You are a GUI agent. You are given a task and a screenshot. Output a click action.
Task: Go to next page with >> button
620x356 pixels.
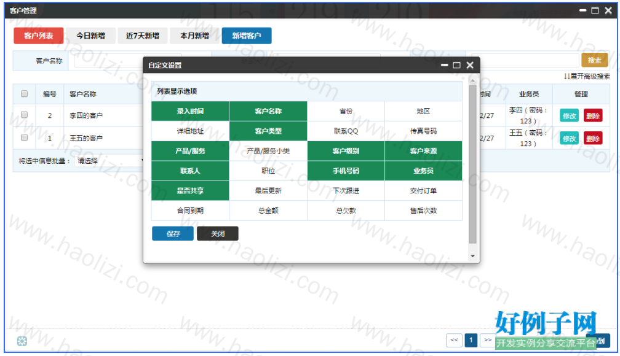[x=488, y=340]
